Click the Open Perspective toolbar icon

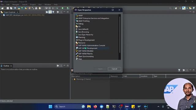point(176,8)
